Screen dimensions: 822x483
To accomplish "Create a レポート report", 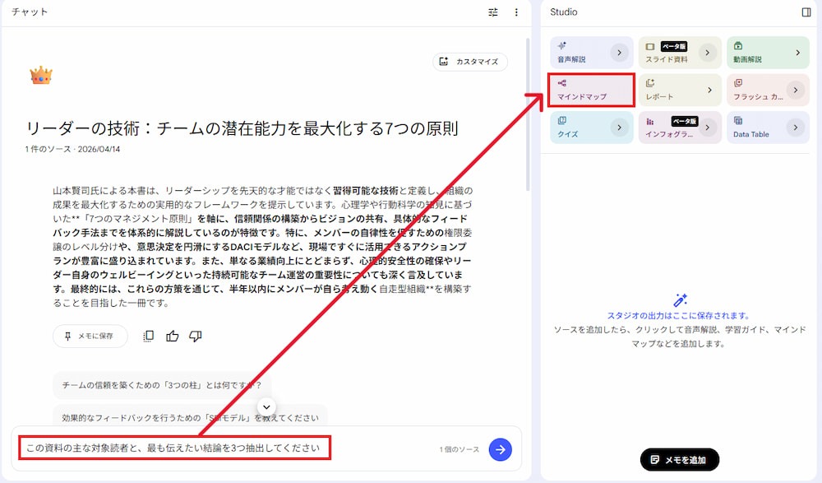I will point(680,91).
